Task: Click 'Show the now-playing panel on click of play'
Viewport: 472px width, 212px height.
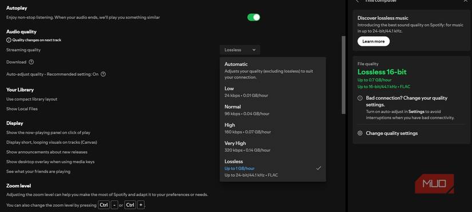Action: [48, 133]
